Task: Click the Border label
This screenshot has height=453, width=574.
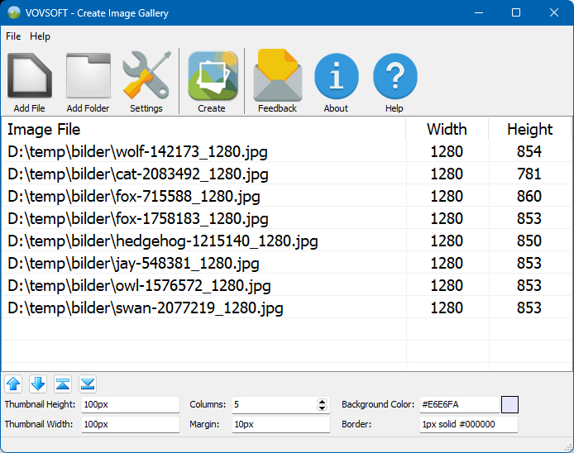Action: click(356, 424)
